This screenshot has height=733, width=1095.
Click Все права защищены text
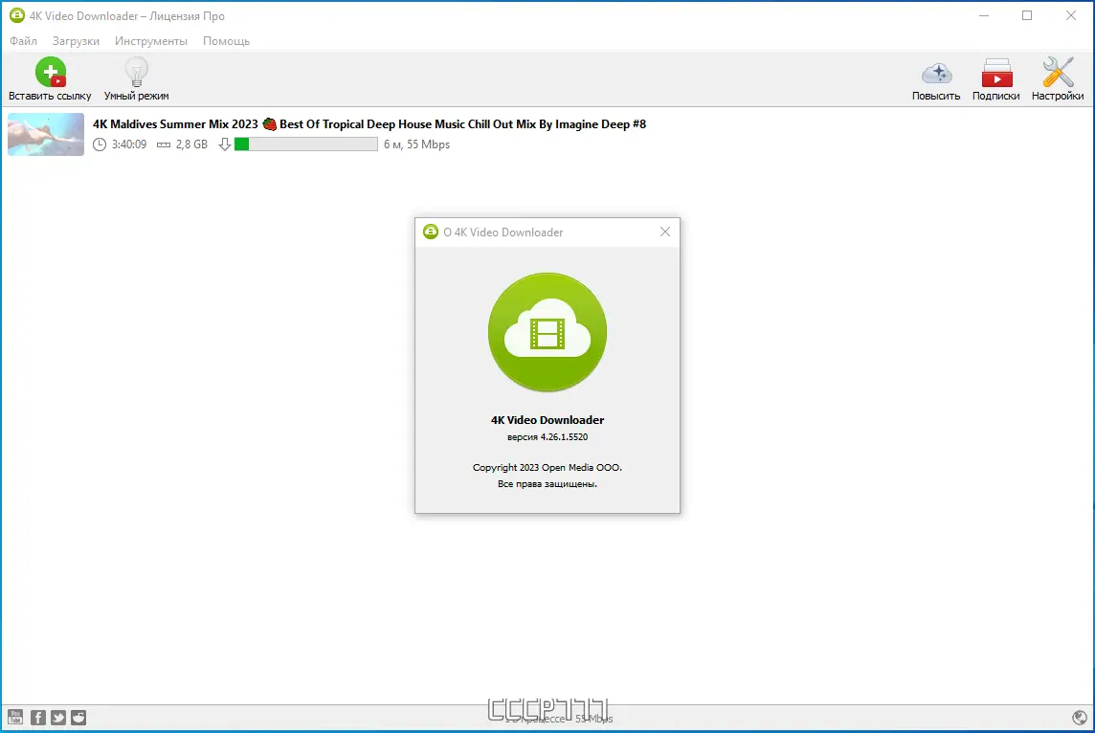point(547,484)
